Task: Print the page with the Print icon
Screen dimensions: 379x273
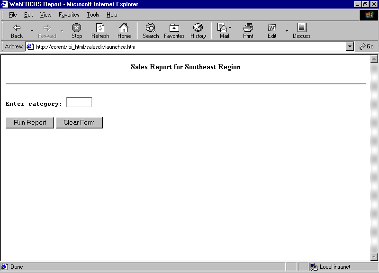Action: coord(248,31)
